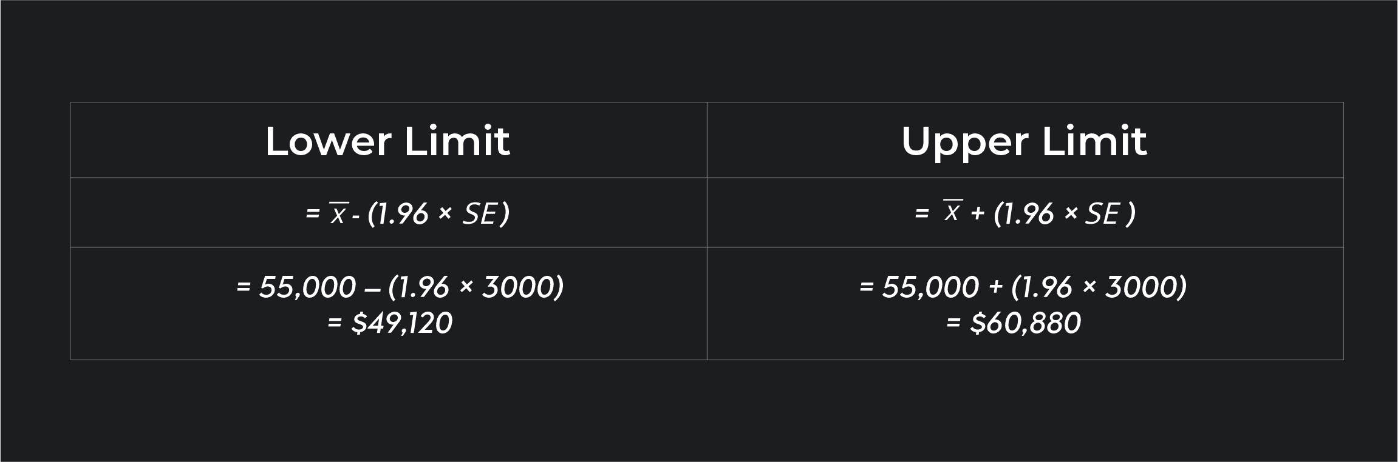Select the $60,880 result value
Image resolution: width=1398 pixels, height=462 pixels.
click(1025, 323)
